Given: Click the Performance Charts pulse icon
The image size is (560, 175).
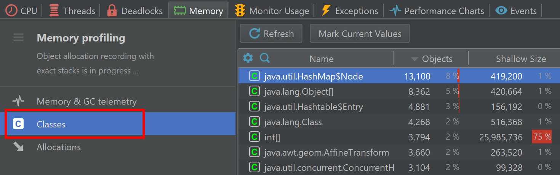Looking at the screenshot, I should (x=395, y=11).
